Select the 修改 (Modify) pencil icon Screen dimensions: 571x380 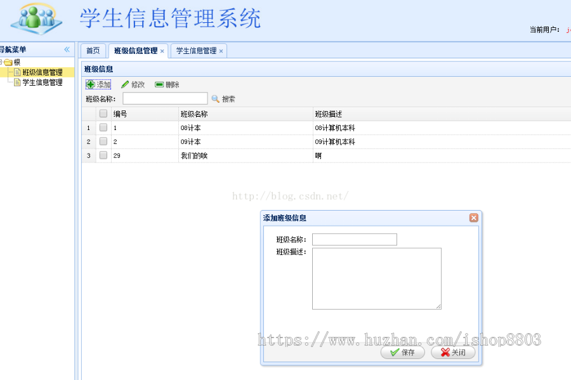pos(125,84)
